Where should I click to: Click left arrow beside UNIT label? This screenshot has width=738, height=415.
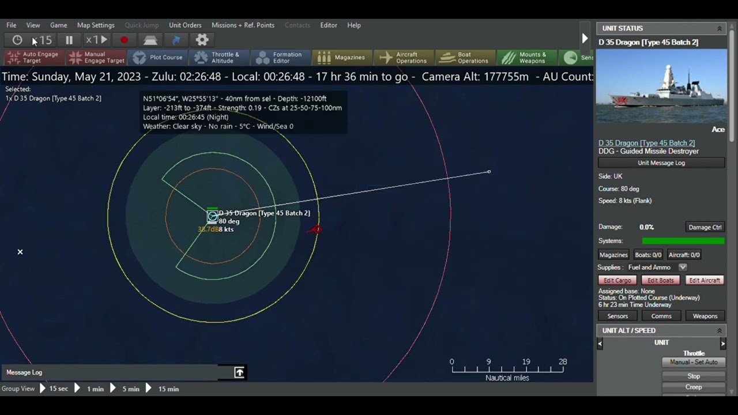(600, 344)
